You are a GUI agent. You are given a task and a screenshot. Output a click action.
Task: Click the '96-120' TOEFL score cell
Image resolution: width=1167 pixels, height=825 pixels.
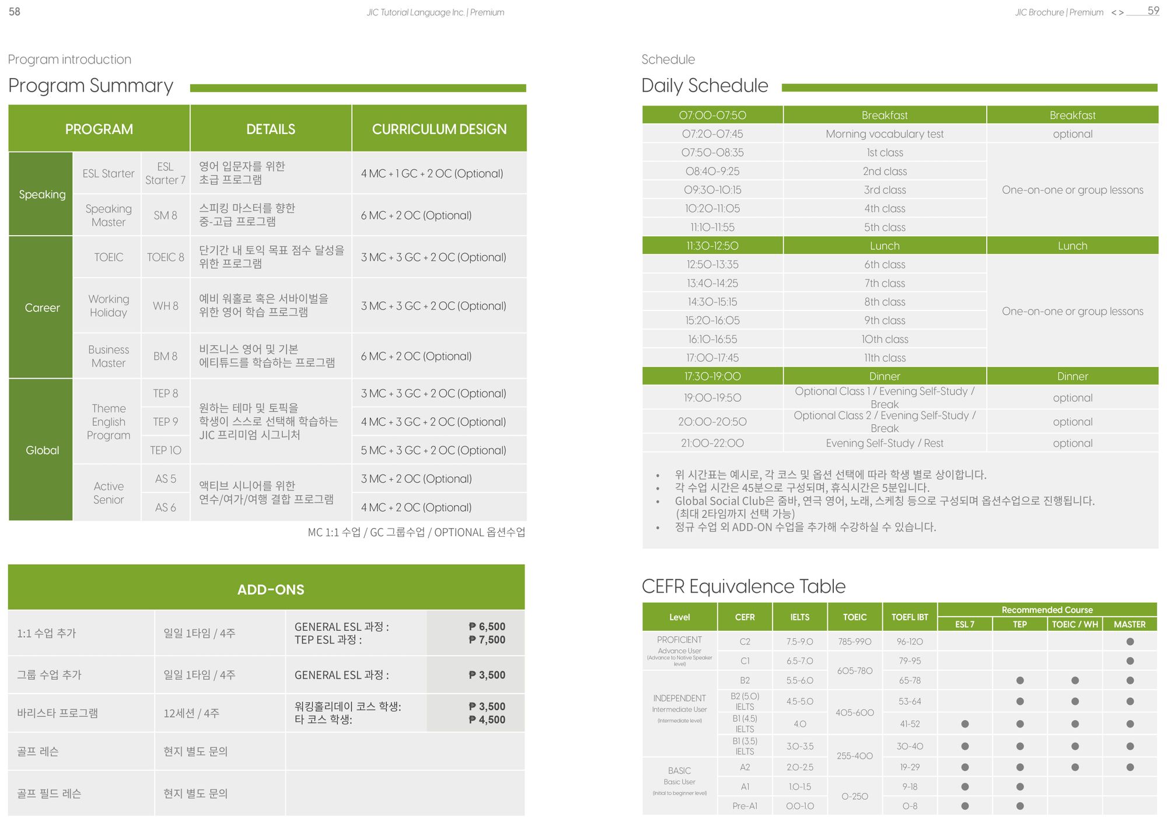click(x=910, y=641)
